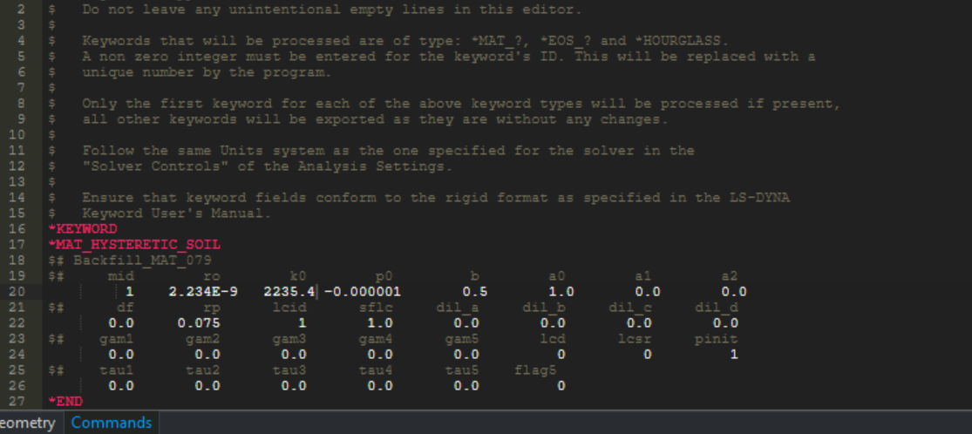The image size is (972, 434).
Task: Click the rp column header
Action: point(212,308)
